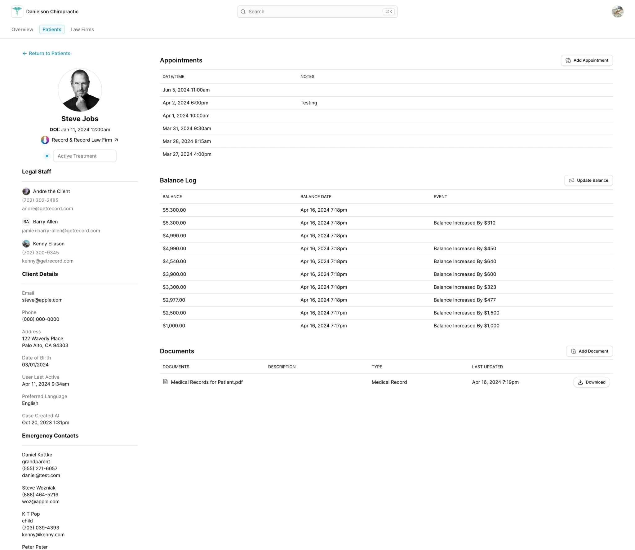The height and width of the screenshot is (550, 635).
Task: Switch to the Overview tab
Action: [x=22, y=29]
